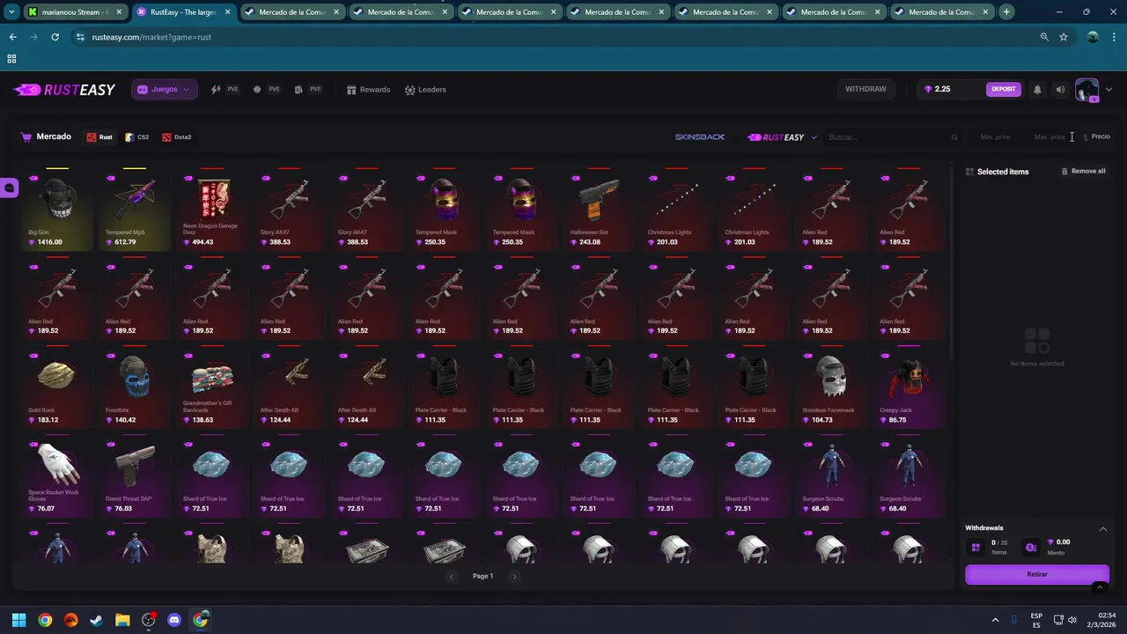The image size is (1127, 634).
Task: Bookmark this page with the star
Action: 1064,37
